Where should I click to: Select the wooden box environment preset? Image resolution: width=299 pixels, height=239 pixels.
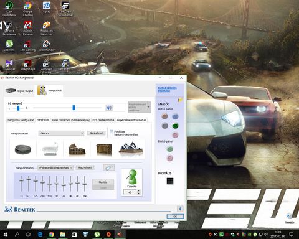(104, 149)
